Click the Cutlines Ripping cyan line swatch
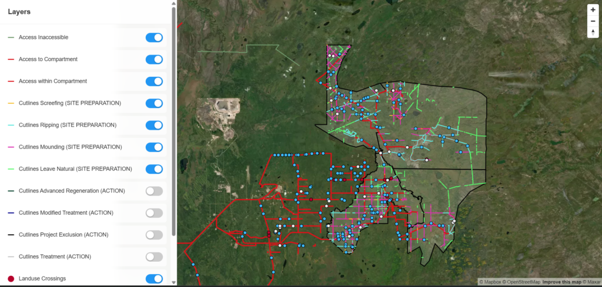Screen dimensions: 602x287 pos(11,125)
